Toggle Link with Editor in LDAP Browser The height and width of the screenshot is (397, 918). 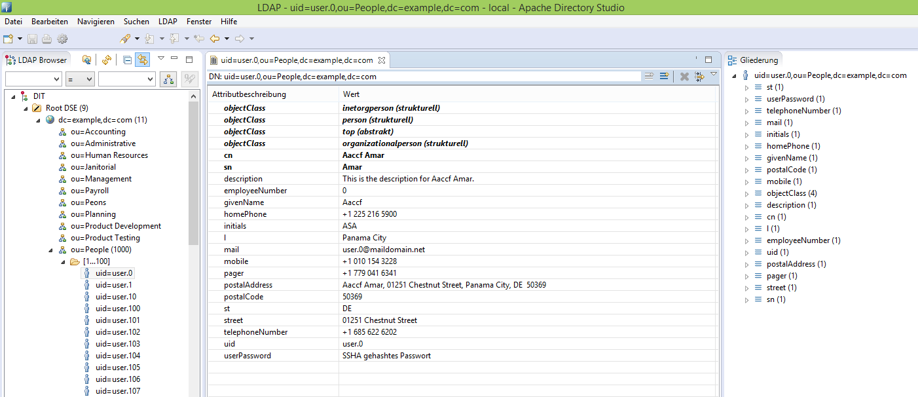tap(142, 60)
